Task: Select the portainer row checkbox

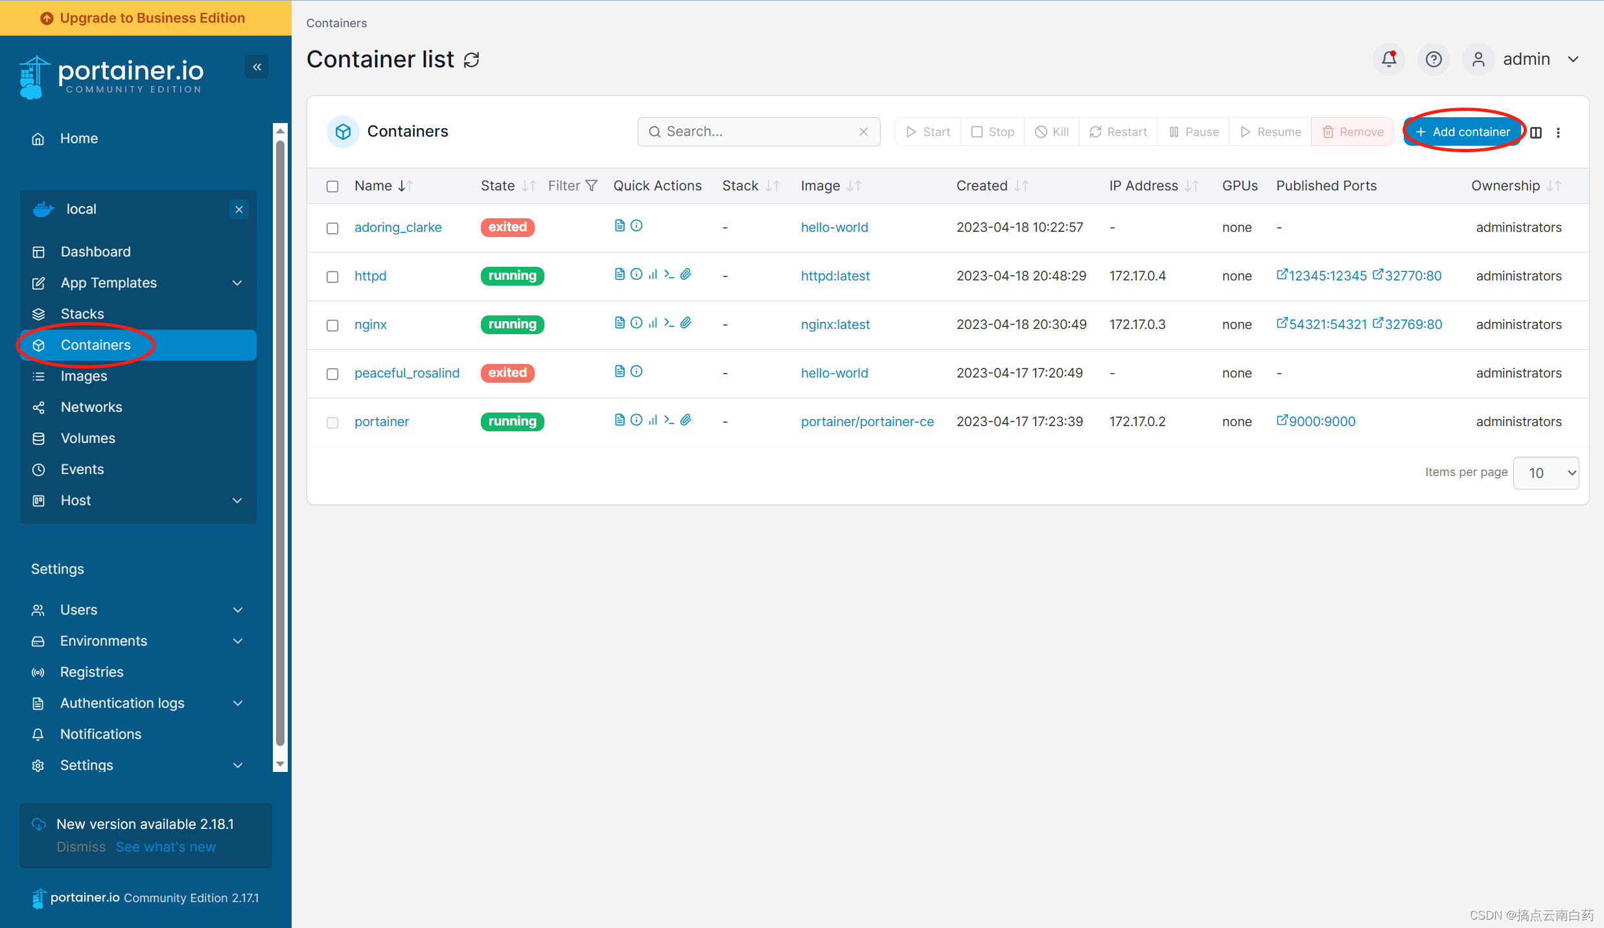Action: pyautogui.click(x=332, y=423)
